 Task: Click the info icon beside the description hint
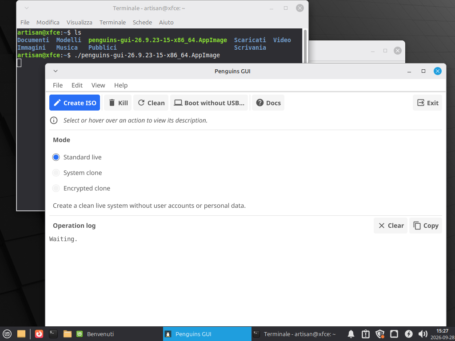point(54,120)
